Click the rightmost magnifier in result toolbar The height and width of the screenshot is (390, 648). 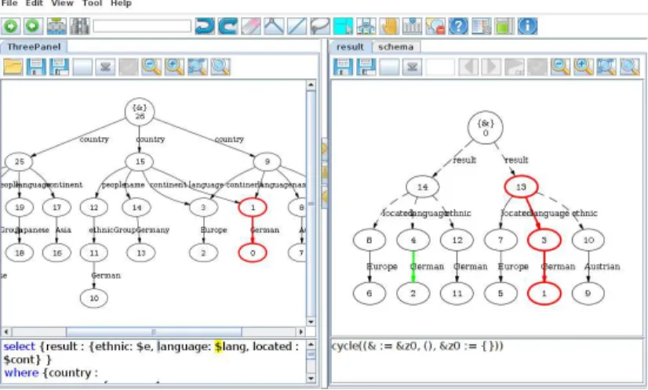pyautogui.click(x=629, y=67)
